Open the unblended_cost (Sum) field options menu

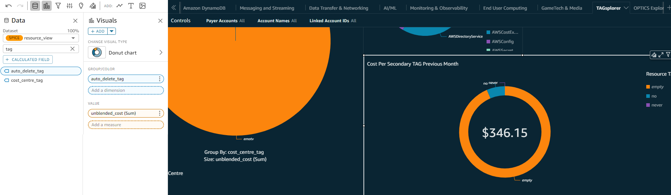[x=160, y=113]
